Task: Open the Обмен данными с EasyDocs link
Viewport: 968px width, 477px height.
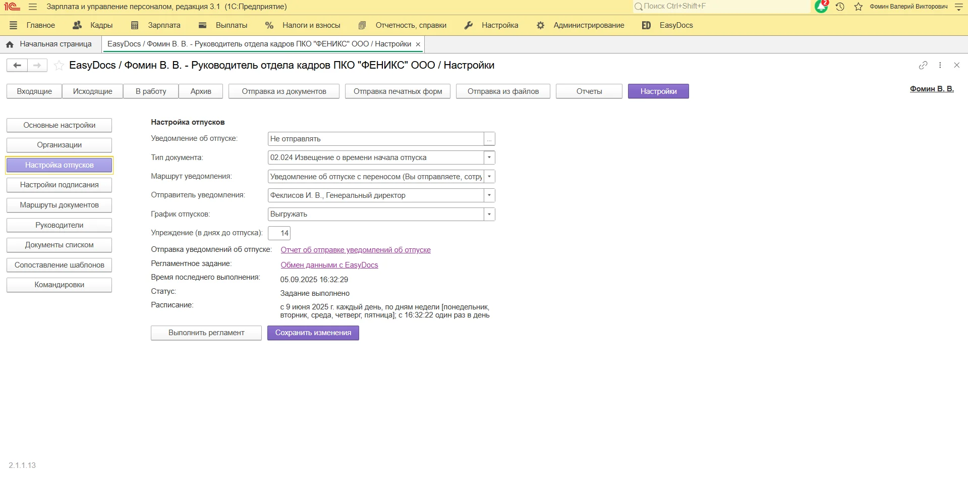Action: click(x=329, y=265)
